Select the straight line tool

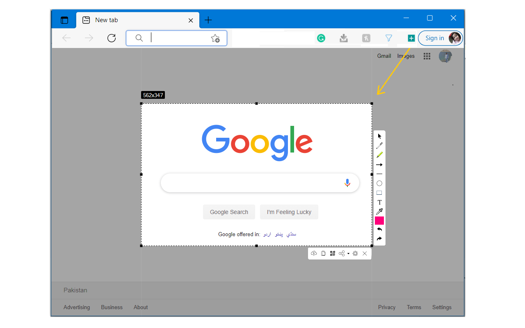pyautogui.click(x=379, y=174)
